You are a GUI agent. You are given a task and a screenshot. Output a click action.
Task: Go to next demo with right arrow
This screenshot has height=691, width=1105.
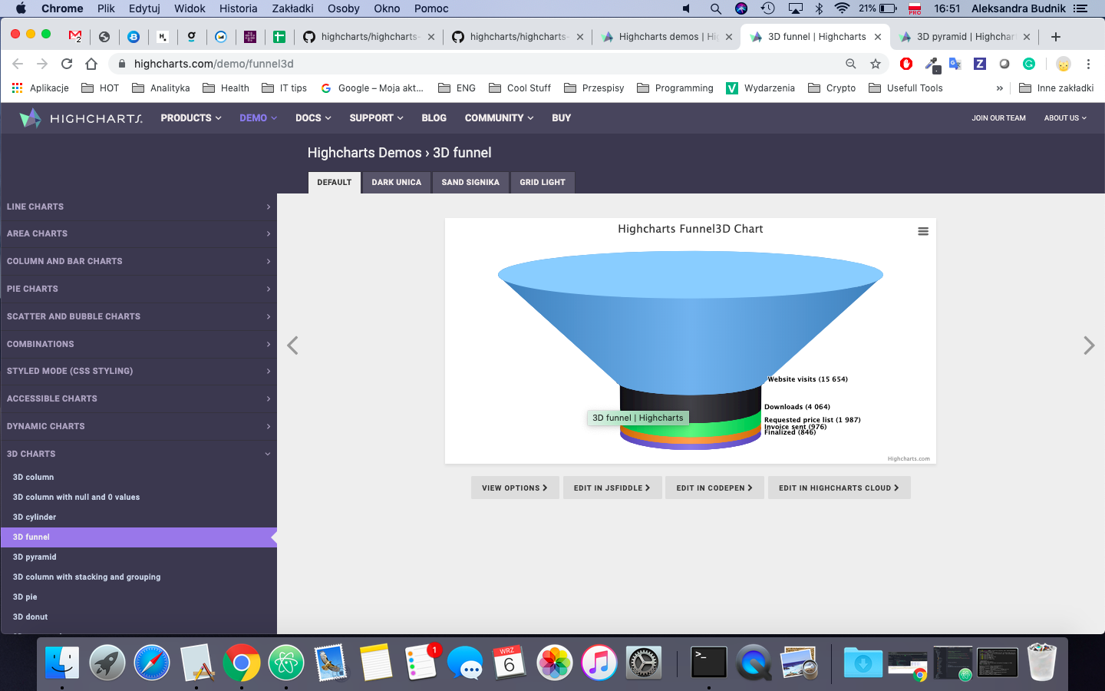point(1089,345)
